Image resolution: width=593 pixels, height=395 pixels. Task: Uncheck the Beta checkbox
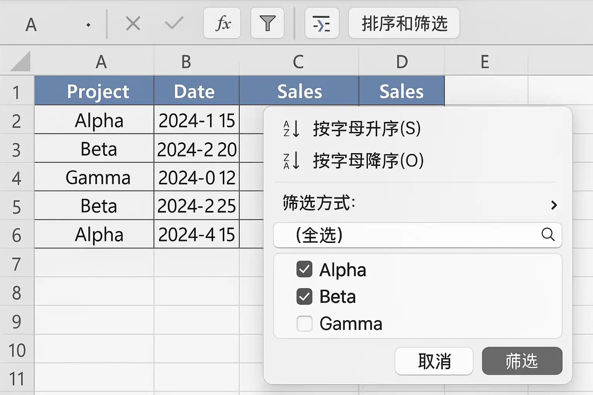[x=304, y=296]
